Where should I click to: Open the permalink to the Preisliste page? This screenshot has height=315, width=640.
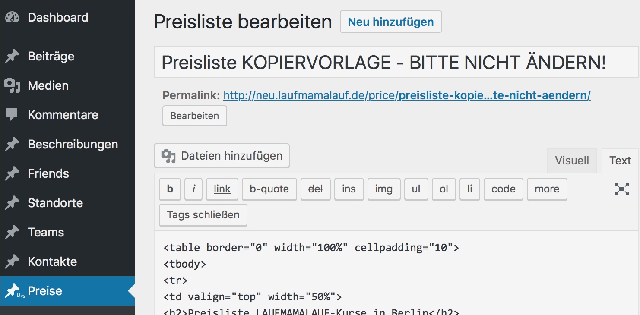coord(406,95)
